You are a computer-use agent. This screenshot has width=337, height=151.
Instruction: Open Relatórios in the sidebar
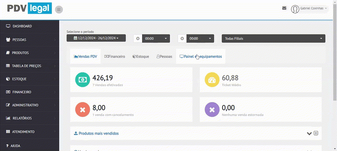coord(22,118)
